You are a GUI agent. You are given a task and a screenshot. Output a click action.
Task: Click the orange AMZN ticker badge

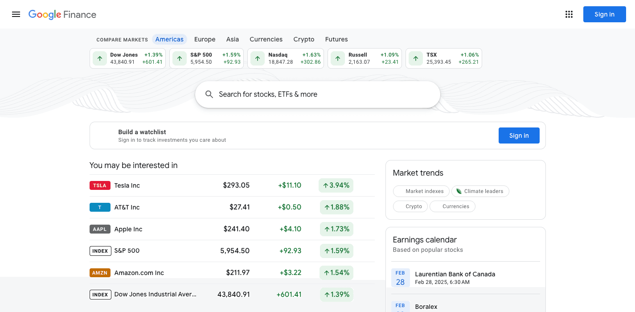pos(100,273)
